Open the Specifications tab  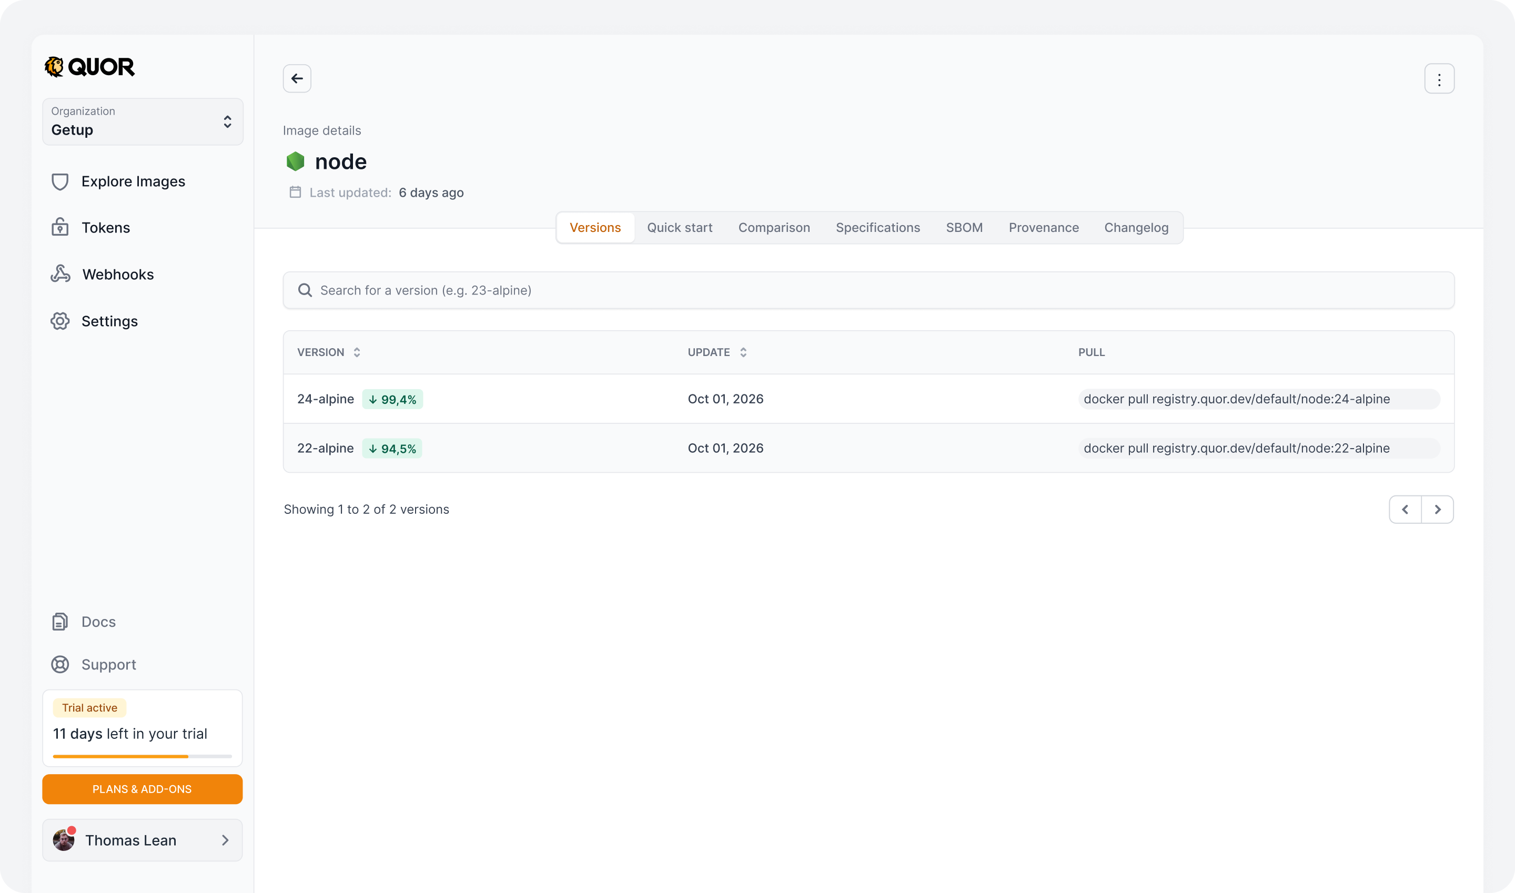click(877, 228)
